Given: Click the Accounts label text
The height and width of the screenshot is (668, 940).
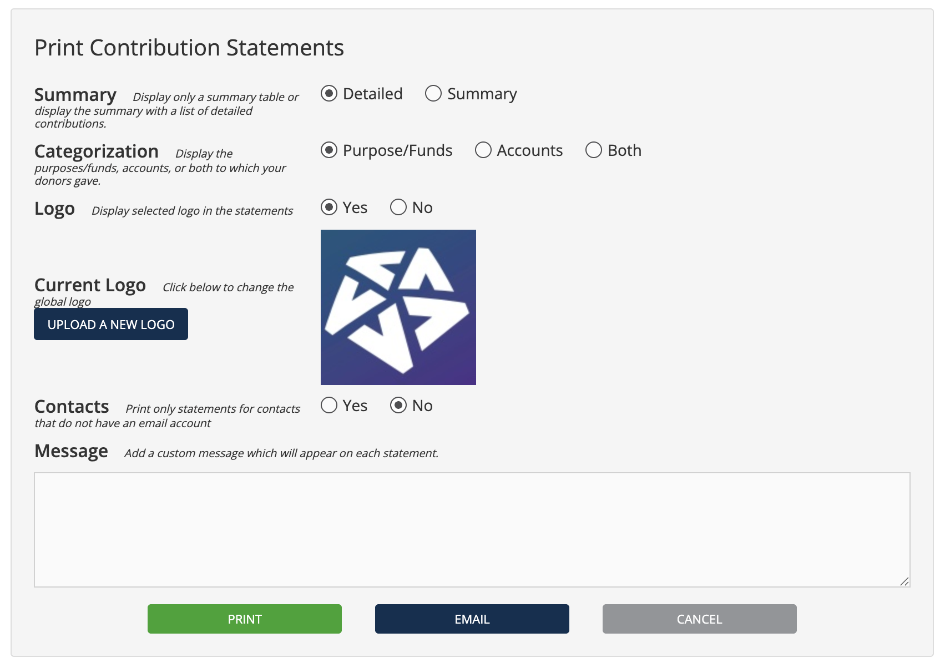Looking at the screenshot, I should coord(530,150).
